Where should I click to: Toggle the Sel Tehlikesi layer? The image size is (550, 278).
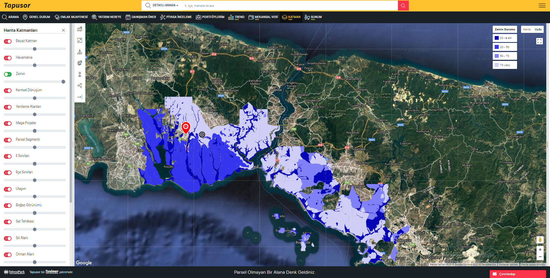coord(8,222)
